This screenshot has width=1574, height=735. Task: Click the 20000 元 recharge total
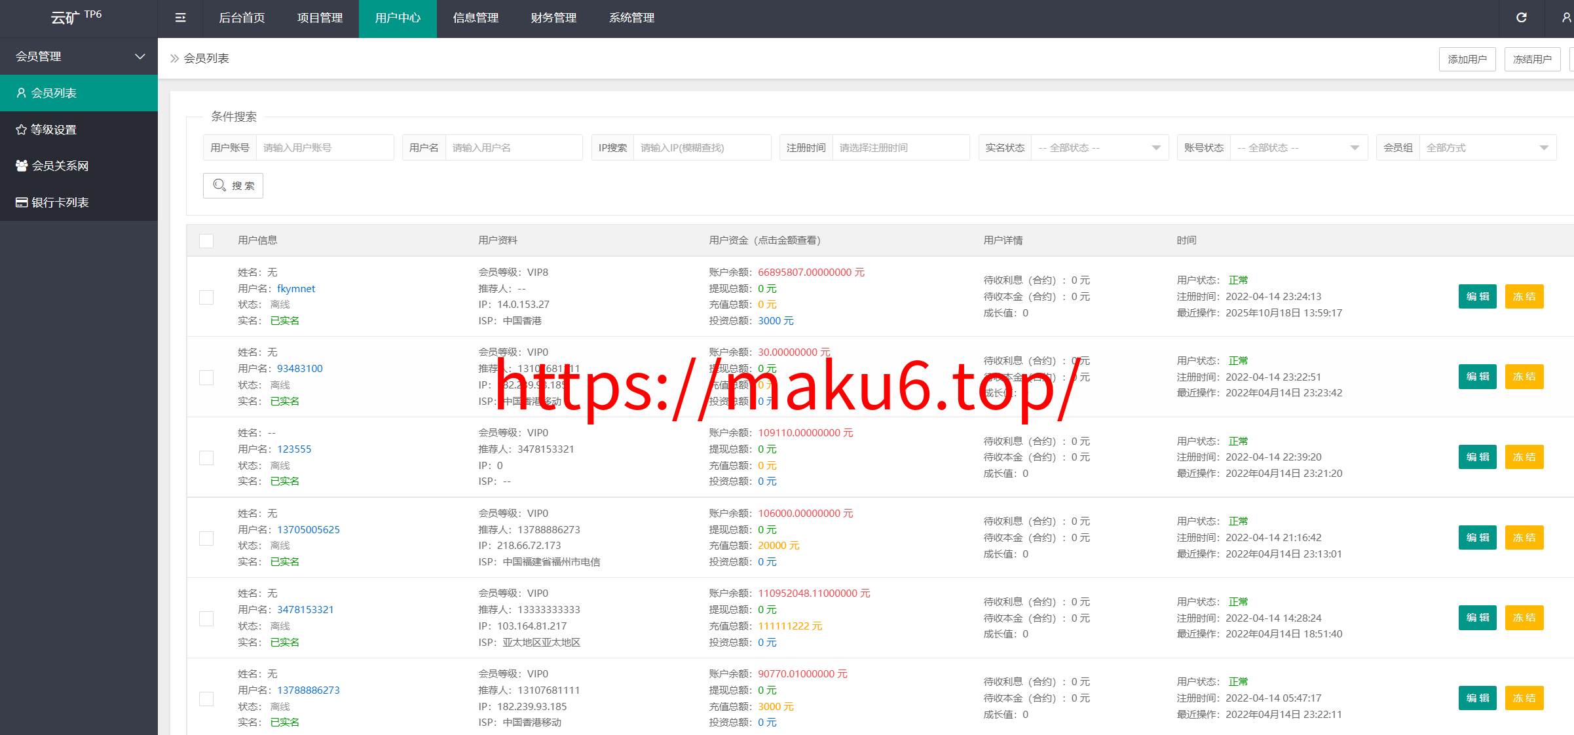[779, 545]
